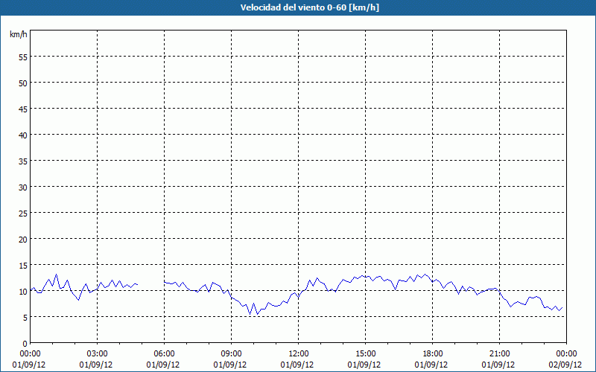Image resolution: width=596 pixels, height=372 pixels.
Task: Click the 40 label on the y-axis
Action: [22, 135]
